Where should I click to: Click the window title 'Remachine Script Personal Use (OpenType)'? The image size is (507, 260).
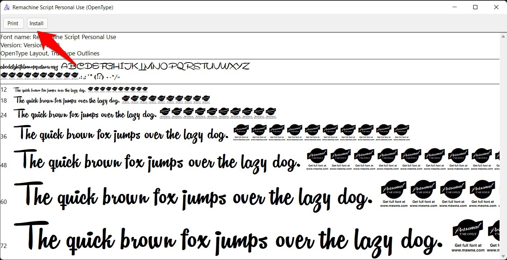63,7
